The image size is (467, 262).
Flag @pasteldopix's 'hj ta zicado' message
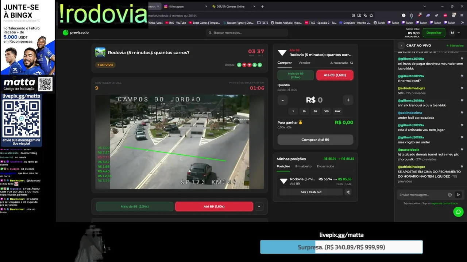462,150
